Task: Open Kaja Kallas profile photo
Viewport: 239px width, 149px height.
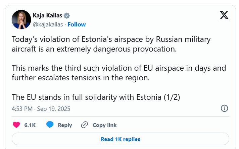Action: pos(21,20)
